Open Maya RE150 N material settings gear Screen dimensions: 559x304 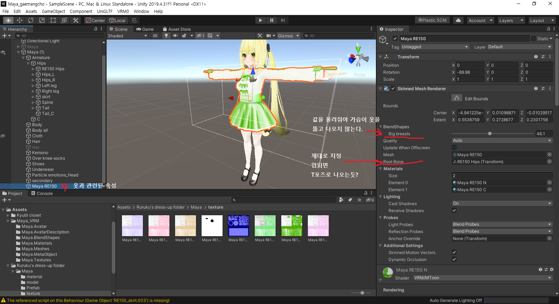point(552,269)
